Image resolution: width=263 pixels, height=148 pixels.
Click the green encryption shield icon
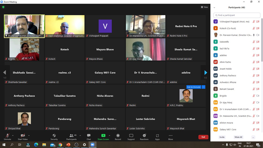(3, 7)
